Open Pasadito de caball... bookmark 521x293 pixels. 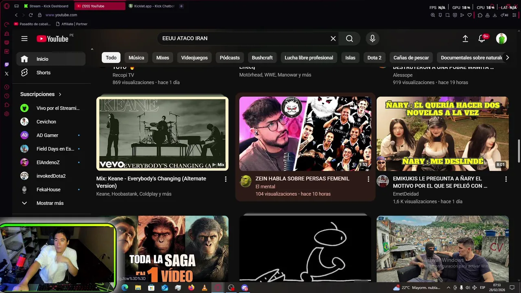[33, 24]
